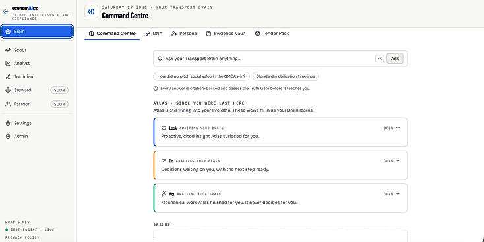Expand the Do card with Open chevron
Viewport: 484px width, 242px height.
coord(392,161)
